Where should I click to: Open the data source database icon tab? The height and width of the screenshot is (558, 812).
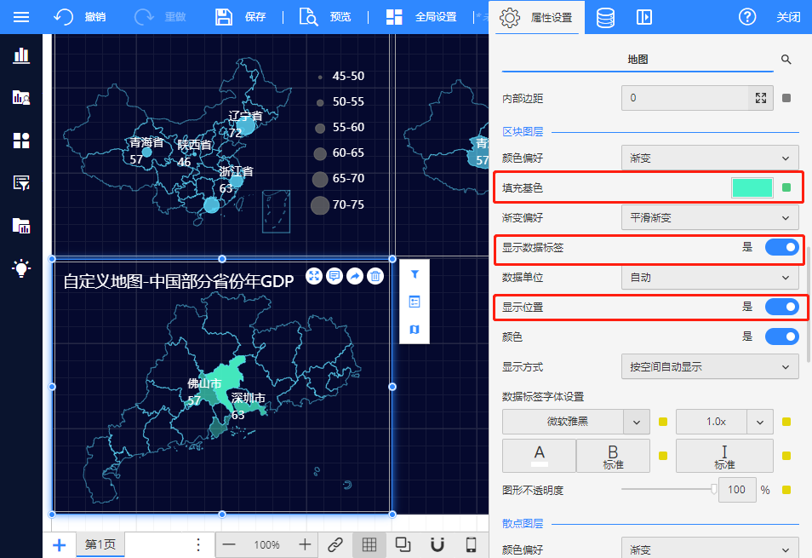(x=605, y=17)
